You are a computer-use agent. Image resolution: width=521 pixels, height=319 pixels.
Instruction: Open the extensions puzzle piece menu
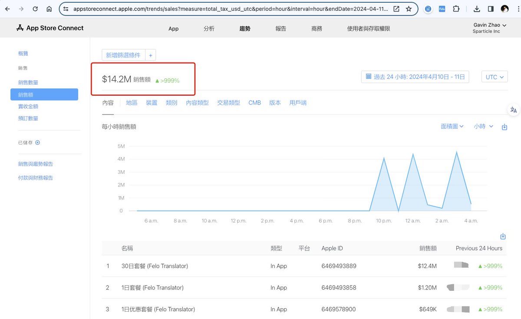click(x=456, y=9)
